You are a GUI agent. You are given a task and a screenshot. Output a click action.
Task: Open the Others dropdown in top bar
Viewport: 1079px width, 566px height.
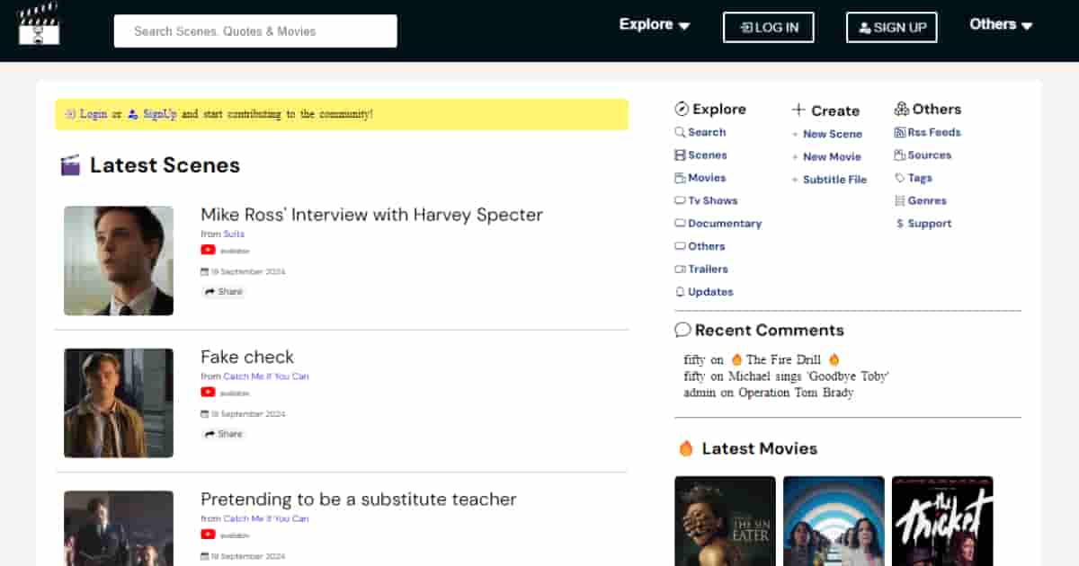tap(1001, 25)
